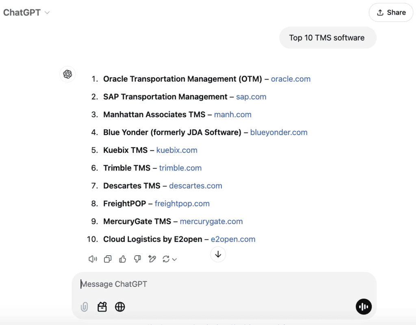
Task: Click 'Trimble TMS' text
Action: [127, 168]
